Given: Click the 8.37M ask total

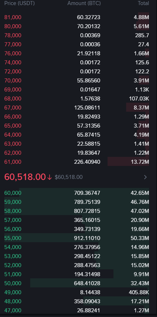Looking at the screenshot, I should pos(141,108).
